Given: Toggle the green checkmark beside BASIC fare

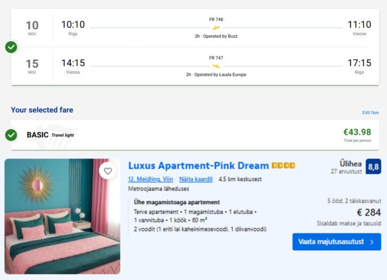Looking at the screenshot, I should 11,135.
